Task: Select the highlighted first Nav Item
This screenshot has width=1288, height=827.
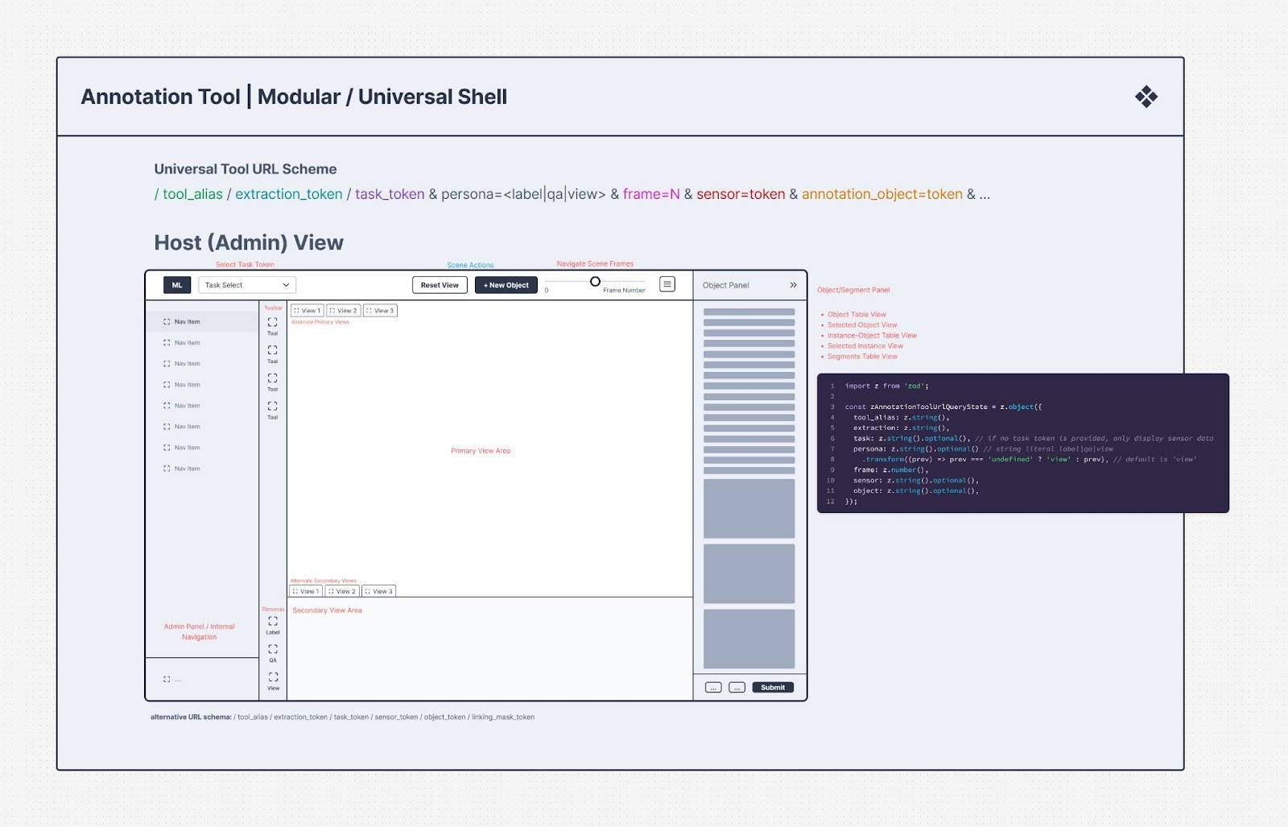Action: coord(201,322)
